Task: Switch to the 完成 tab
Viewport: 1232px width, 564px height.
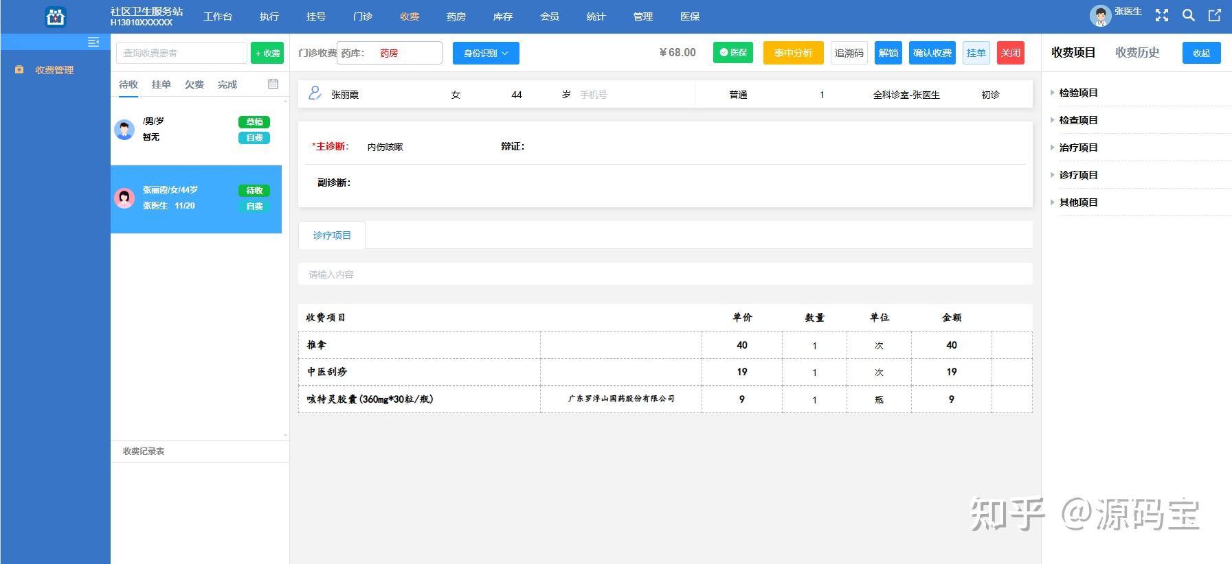Action: pos(227,84)
